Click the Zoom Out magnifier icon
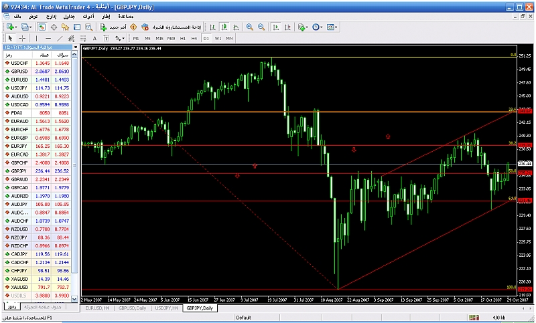This screenshot has width=536, height=323. point(261,27)
